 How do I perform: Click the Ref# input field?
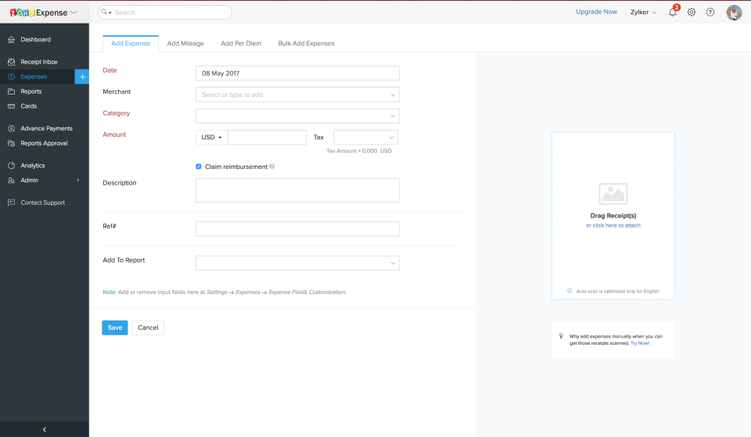297,229
